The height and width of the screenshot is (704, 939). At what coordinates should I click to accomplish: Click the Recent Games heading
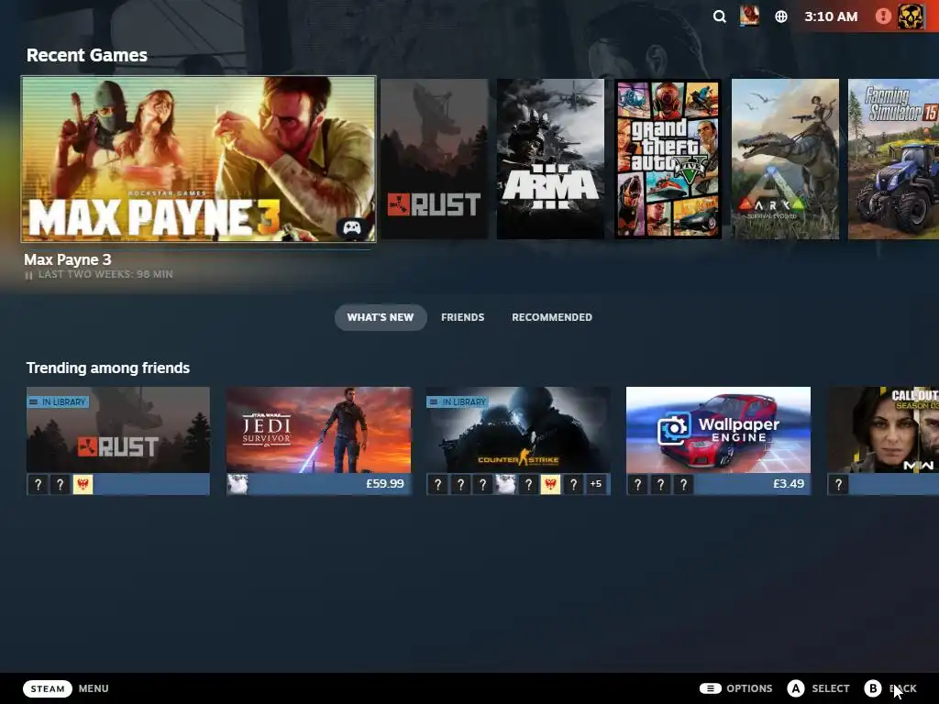[x=87, y=55]
